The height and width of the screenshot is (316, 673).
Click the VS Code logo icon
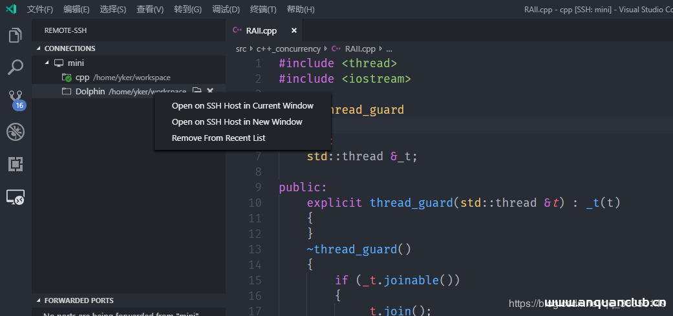click(12, 9)
